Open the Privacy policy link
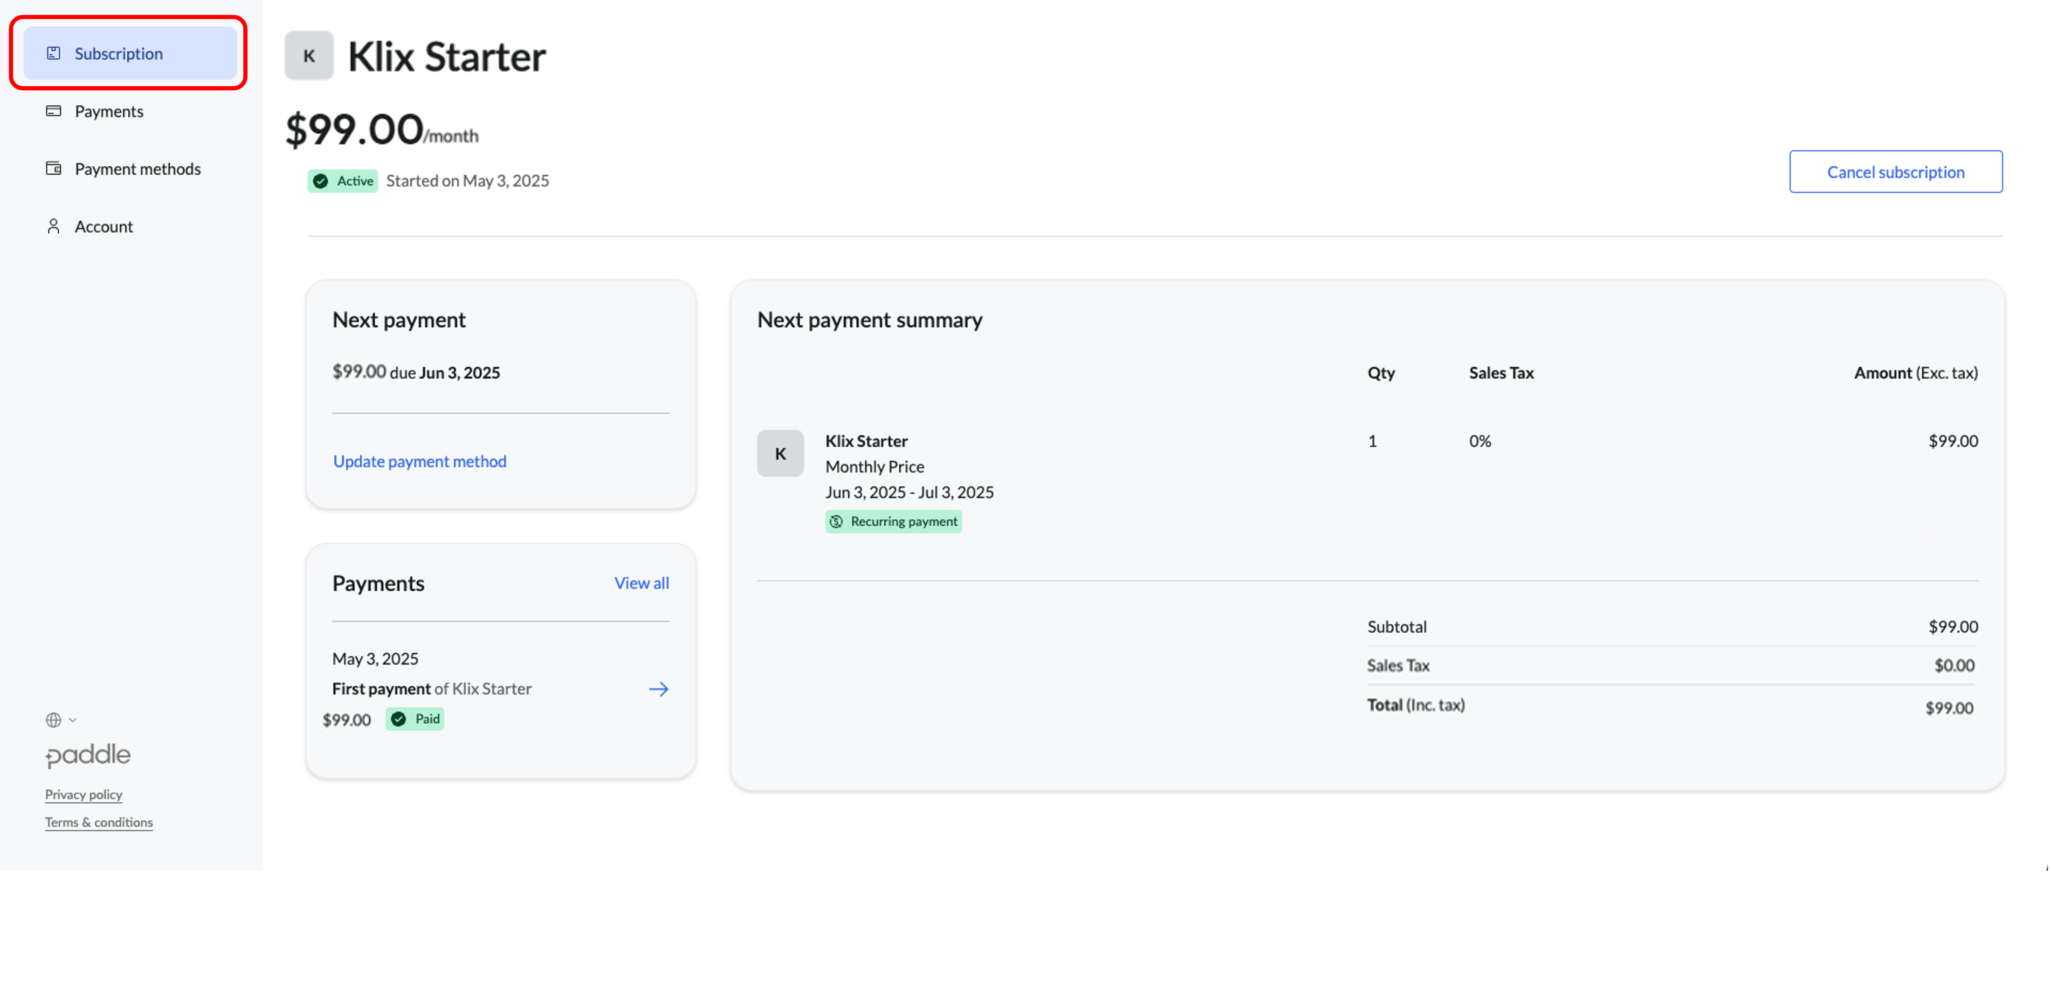Image resolution: width=2051 pixels, height=990 pixels. 83,794
